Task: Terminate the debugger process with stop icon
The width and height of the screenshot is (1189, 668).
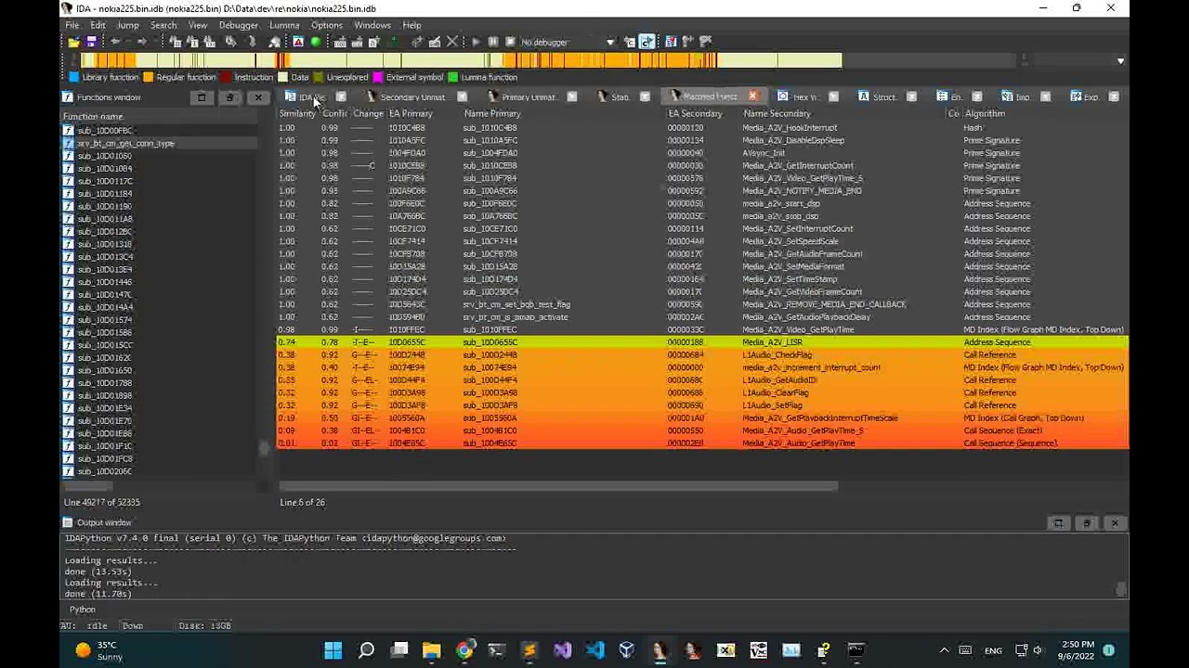Action: 510,42
